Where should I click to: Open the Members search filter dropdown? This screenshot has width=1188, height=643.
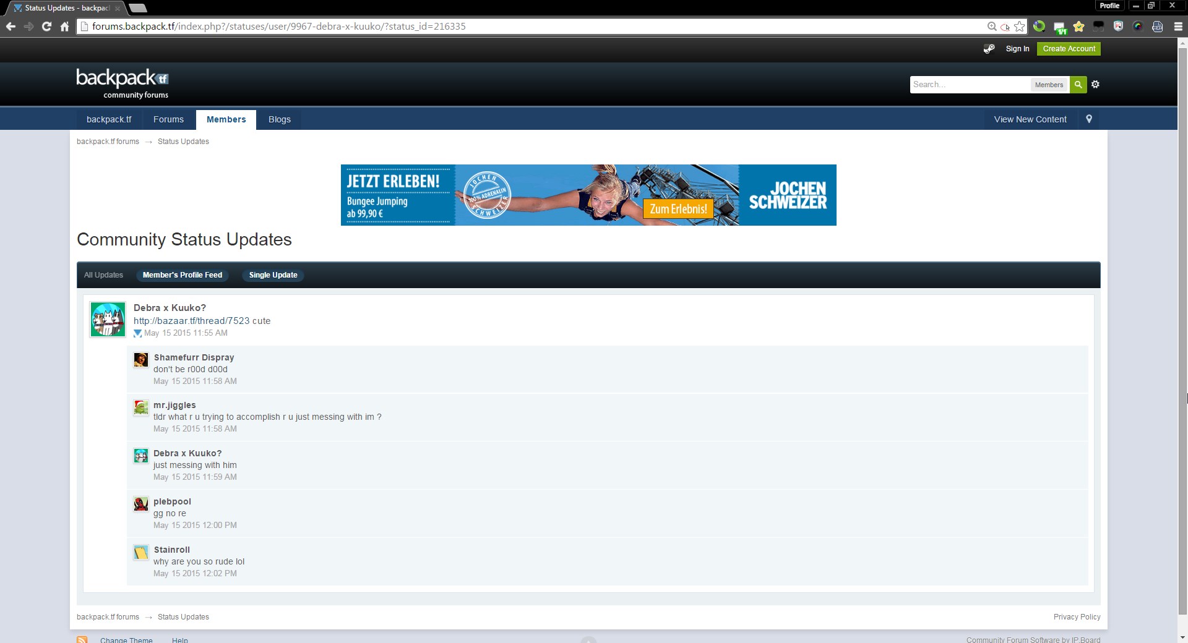(x=1049, y=85)
